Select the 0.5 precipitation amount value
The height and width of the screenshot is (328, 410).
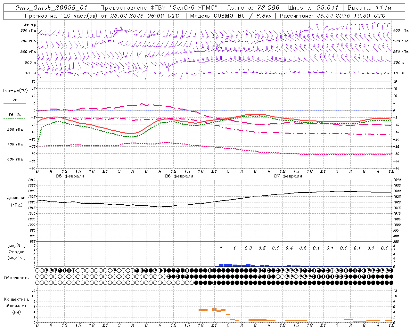(262, 248)
